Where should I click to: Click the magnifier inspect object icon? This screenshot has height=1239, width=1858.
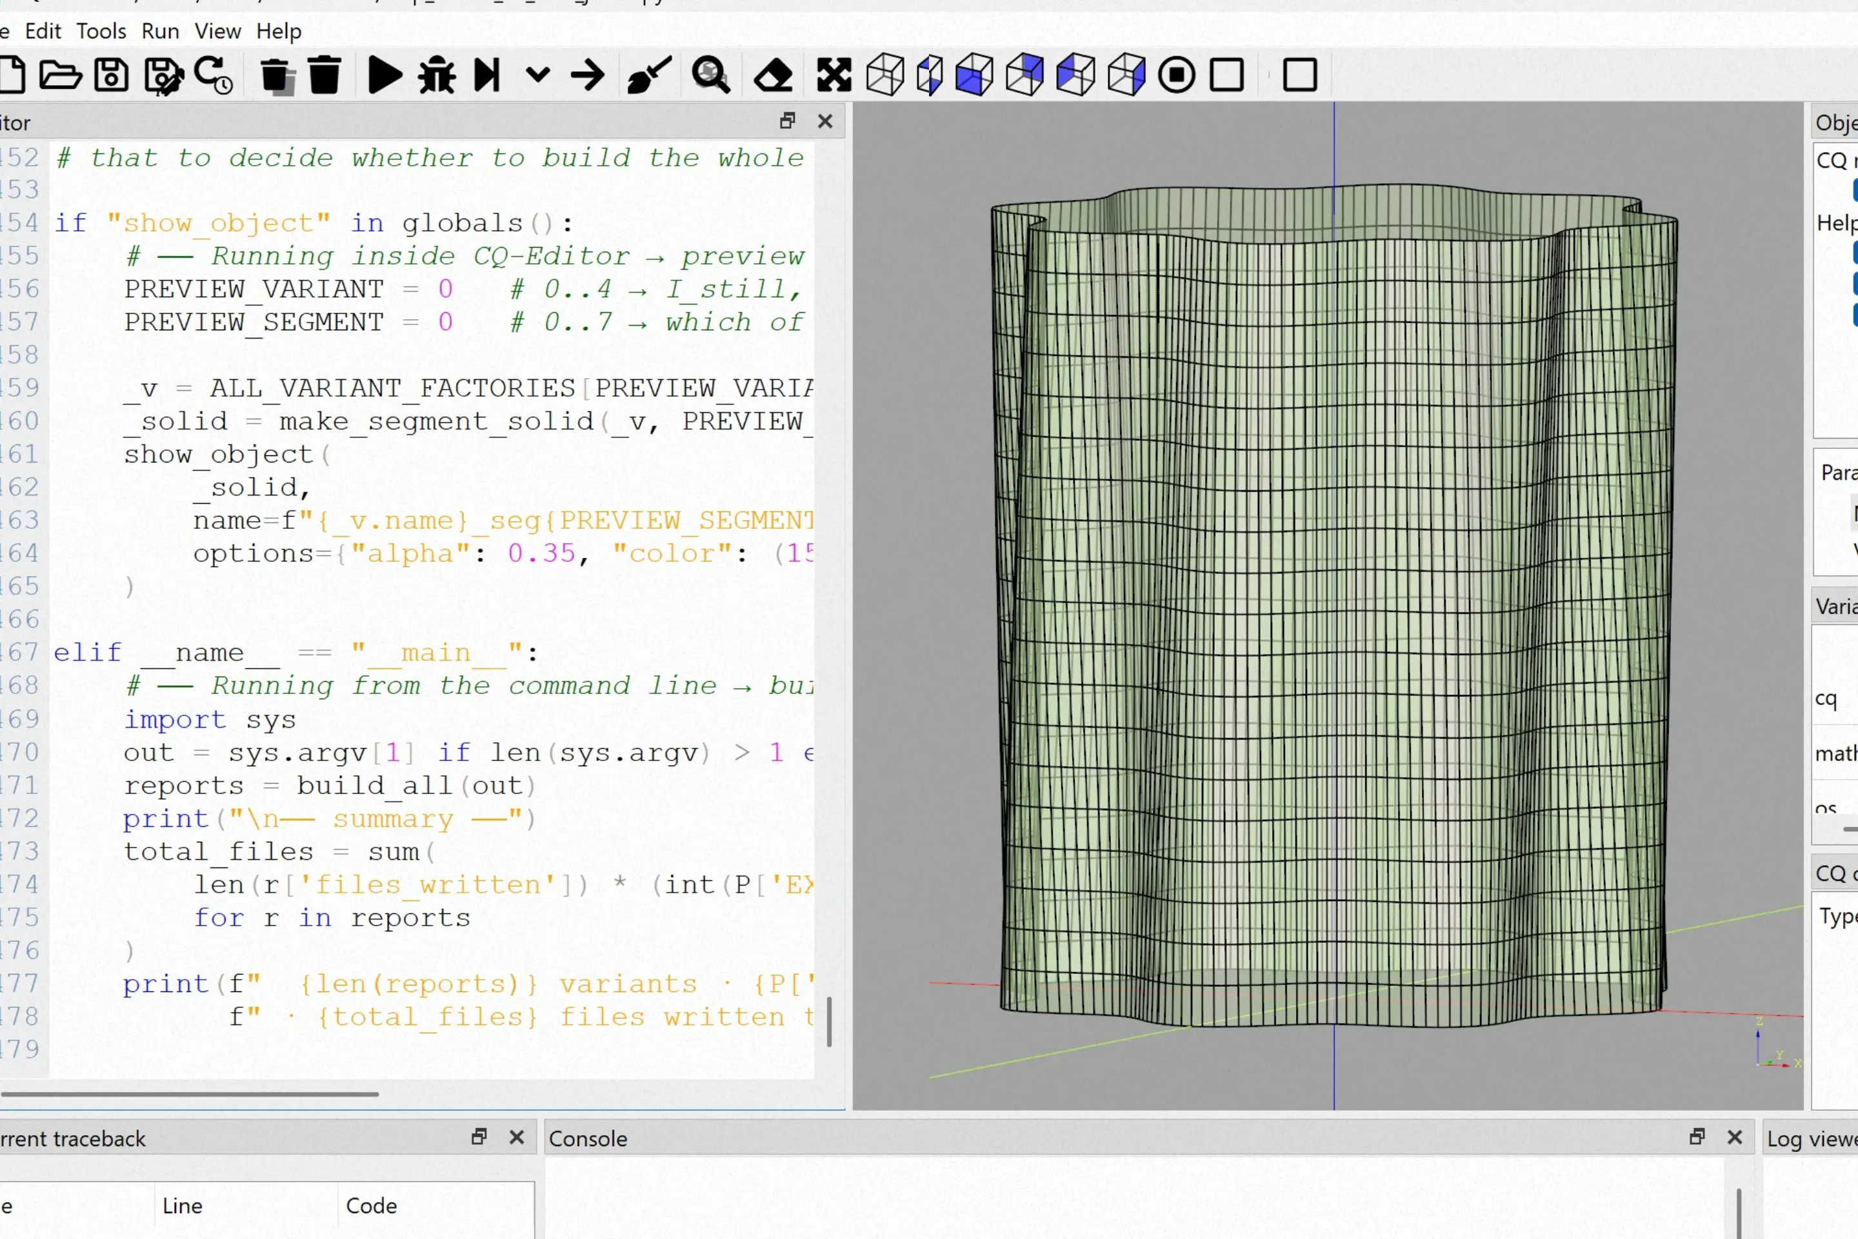tap(710, 76)
